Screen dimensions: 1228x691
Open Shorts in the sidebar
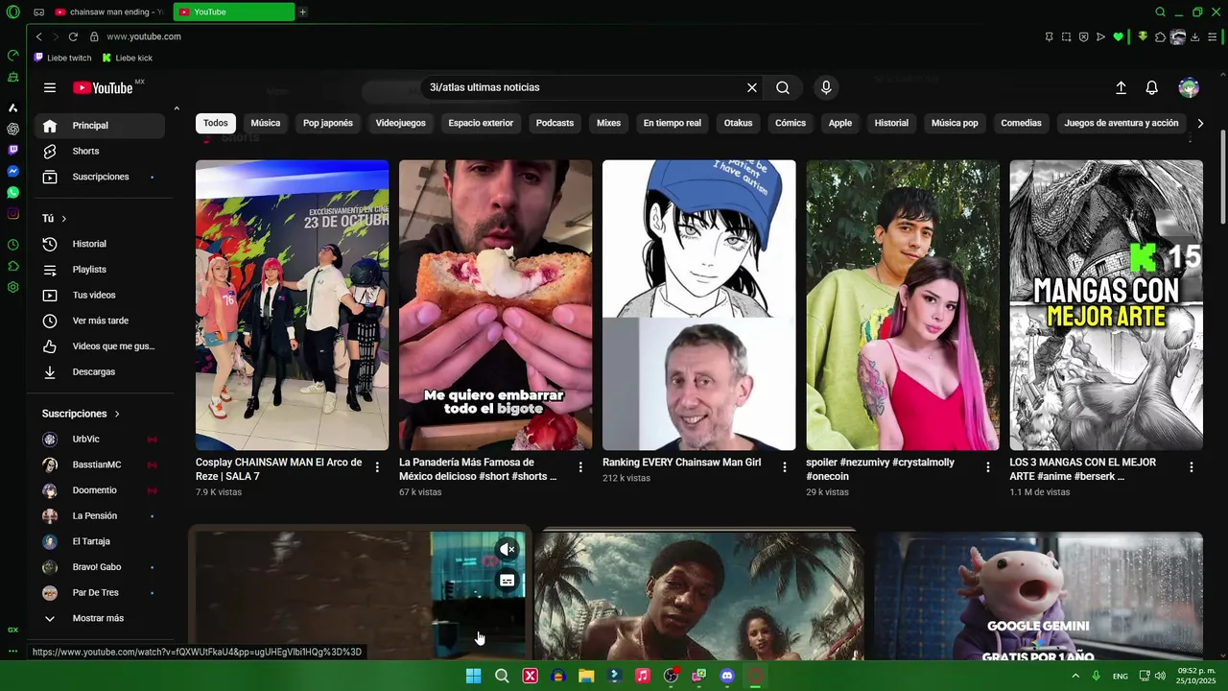(101, 151)
